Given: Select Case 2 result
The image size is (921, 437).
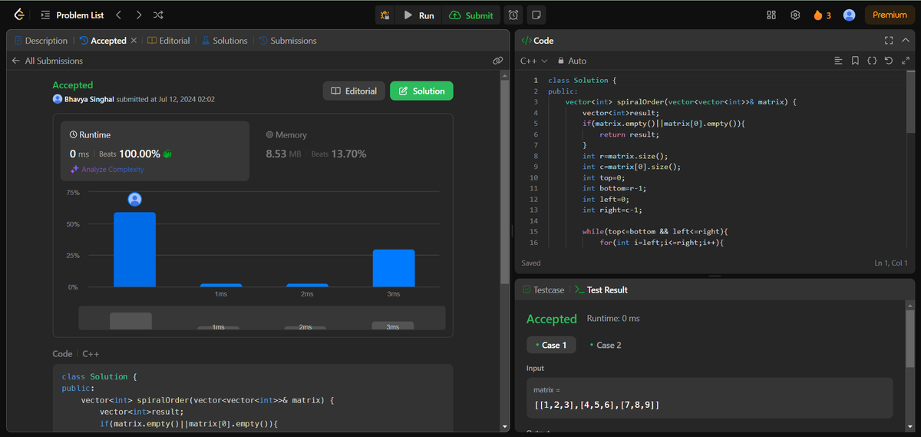Looking at the screenshot, I should click(605, 345).
